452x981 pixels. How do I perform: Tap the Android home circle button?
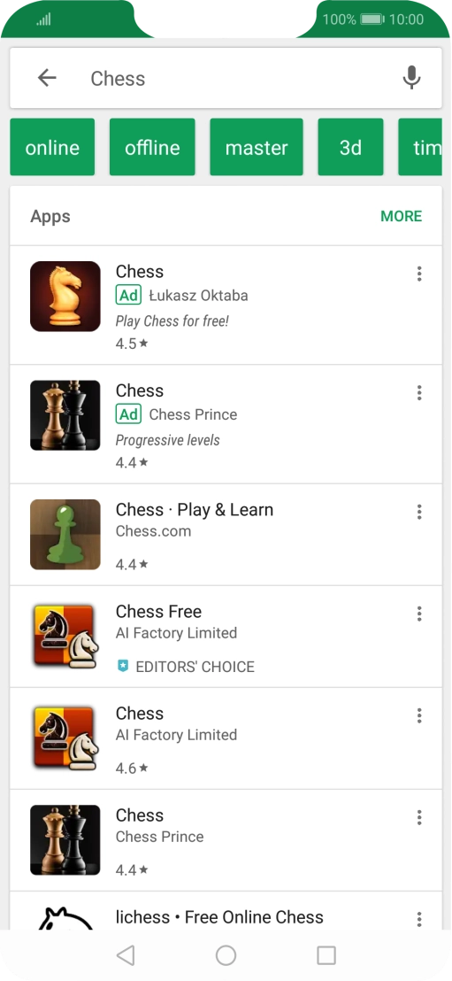click(226, 955)
